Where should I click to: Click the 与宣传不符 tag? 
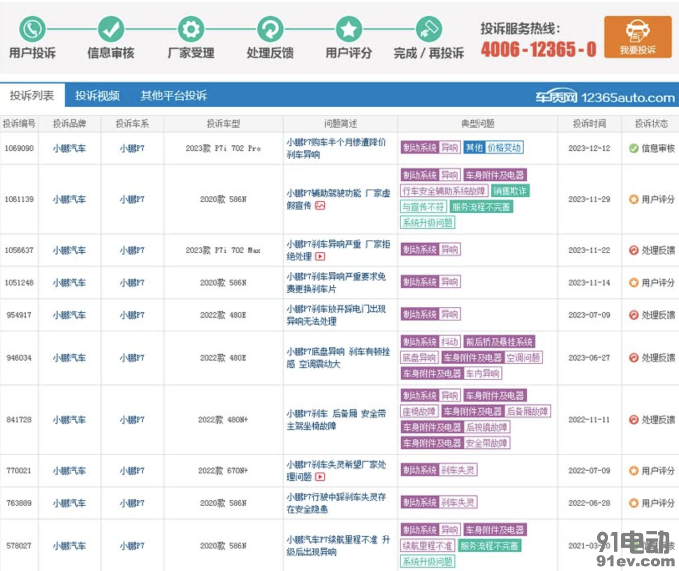(423, 207)
